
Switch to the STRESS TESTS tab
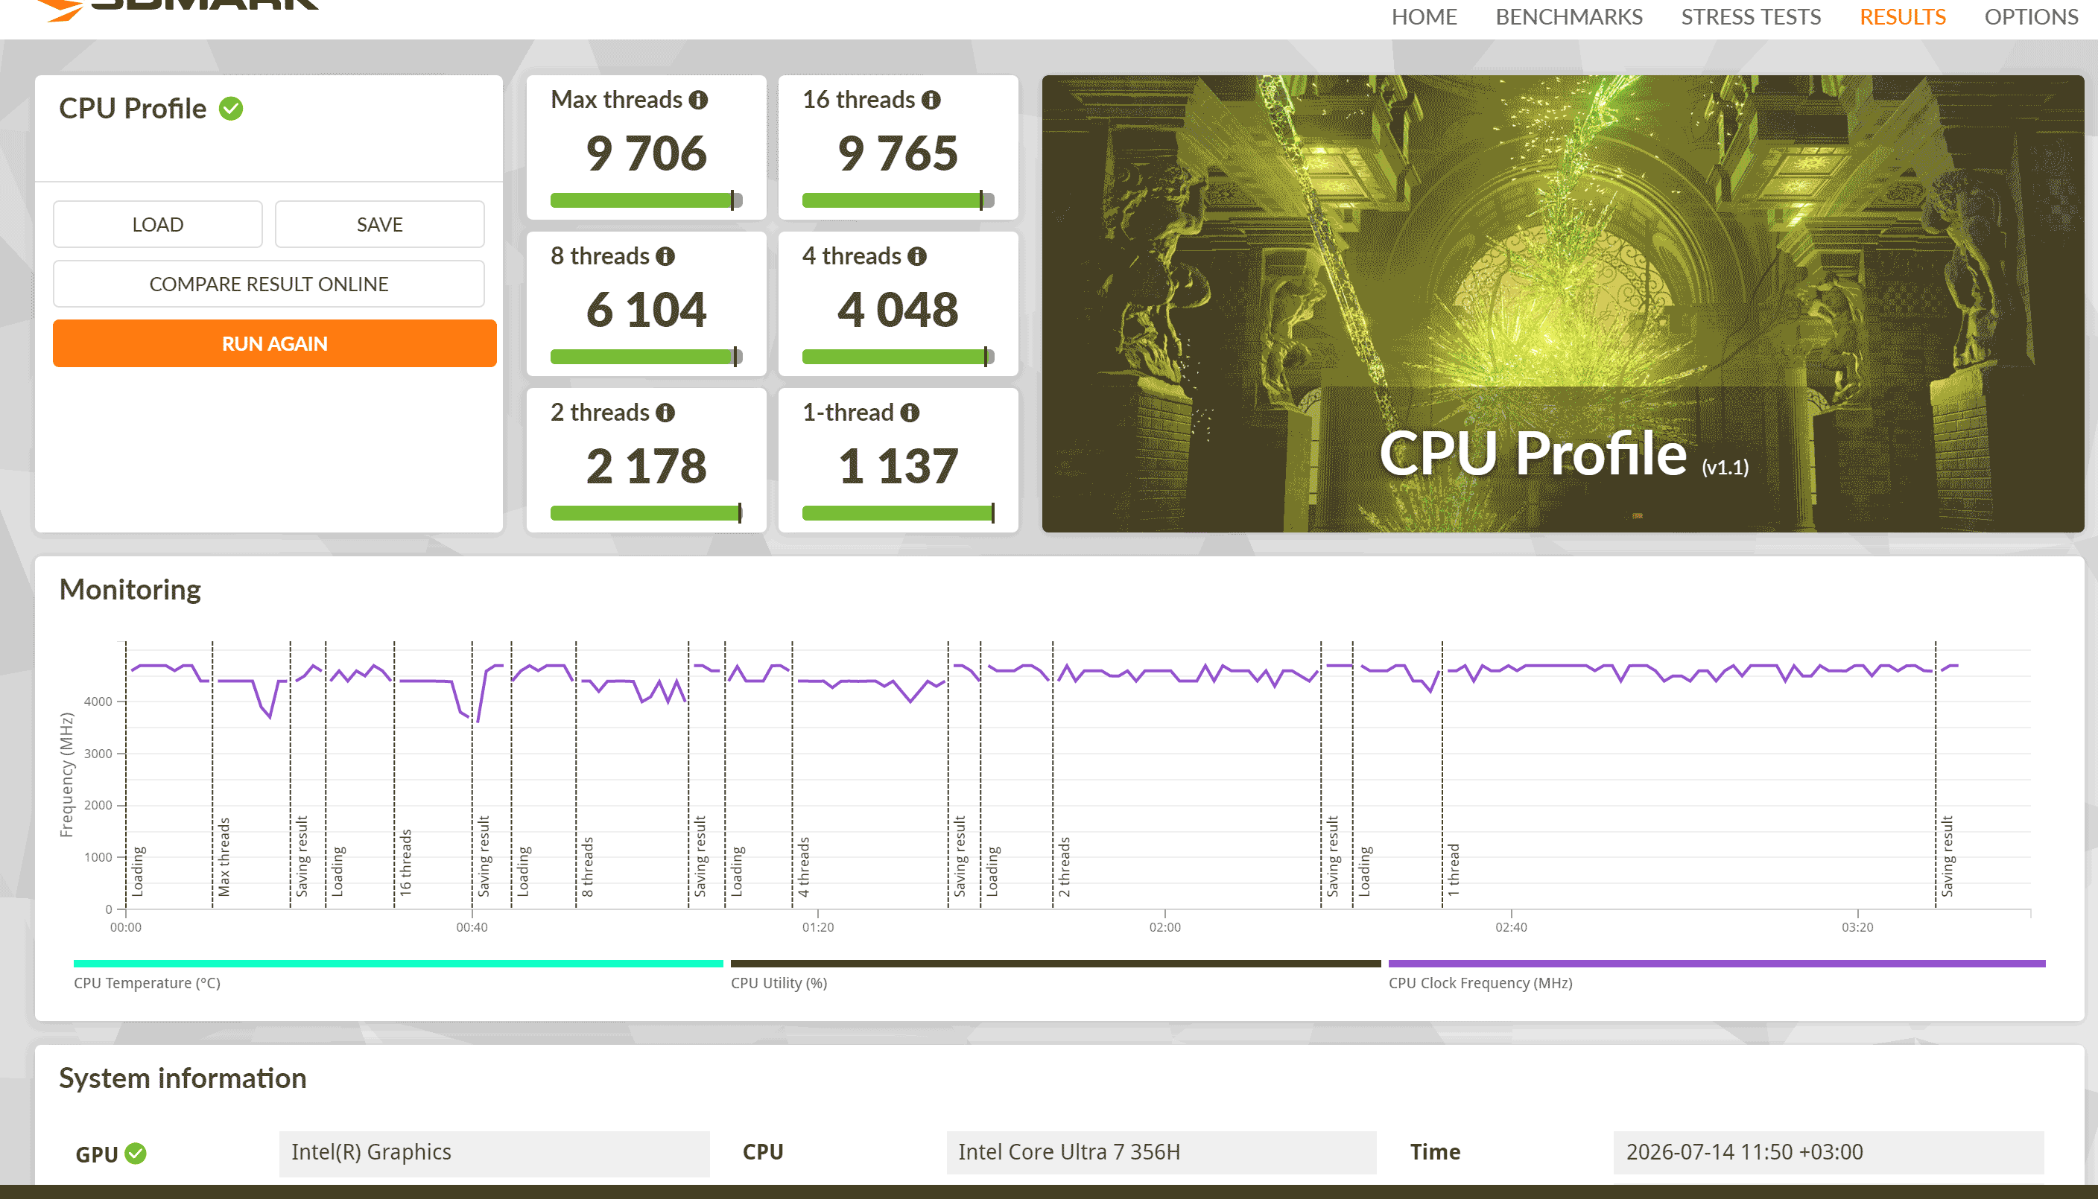(1750, 17)
